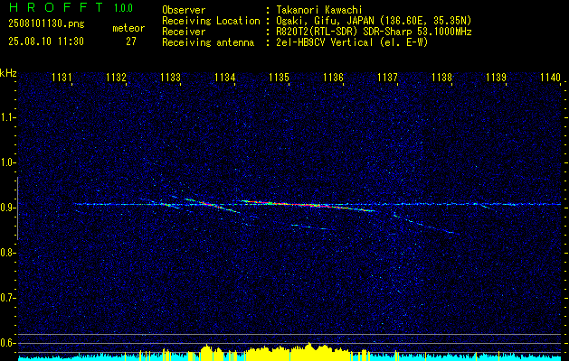The image size is (569, 361).
Task: Click time marker 1134
Action: click(224, 77)
